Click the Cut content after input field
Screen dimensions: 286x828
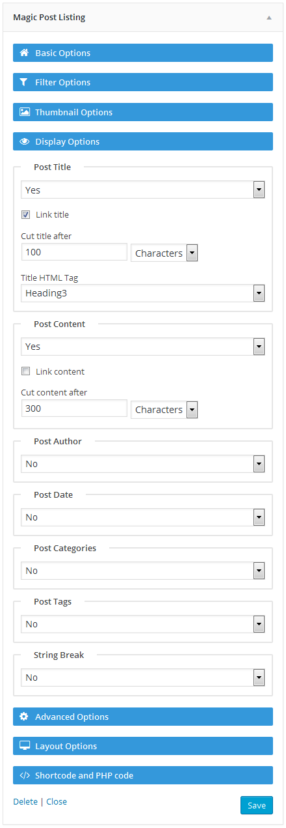coord(74,408)
